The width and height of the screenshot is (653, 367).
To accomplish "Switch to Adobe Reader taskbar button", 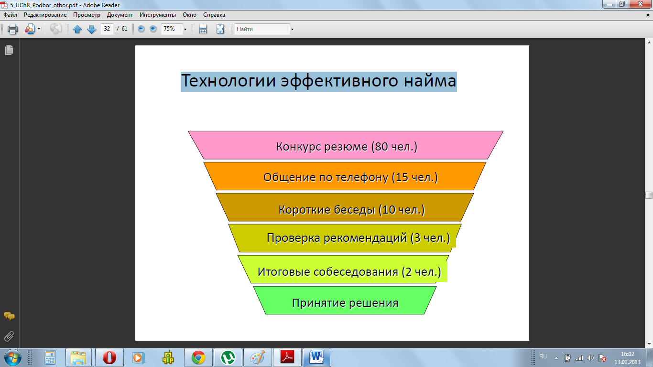I will point(287,357).
